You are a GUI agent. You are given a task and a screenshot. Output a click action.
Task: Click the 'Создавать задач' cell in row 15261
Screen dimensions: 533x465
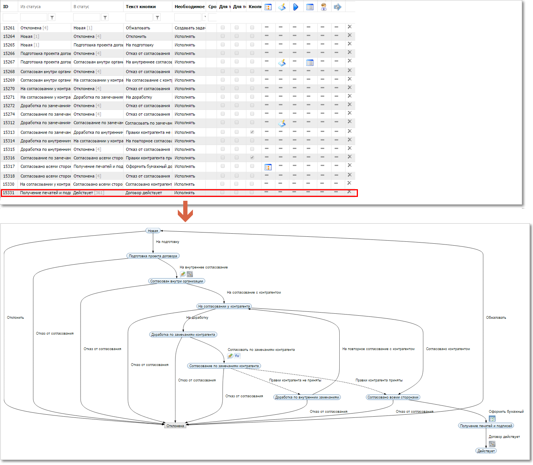coord(190,28)
